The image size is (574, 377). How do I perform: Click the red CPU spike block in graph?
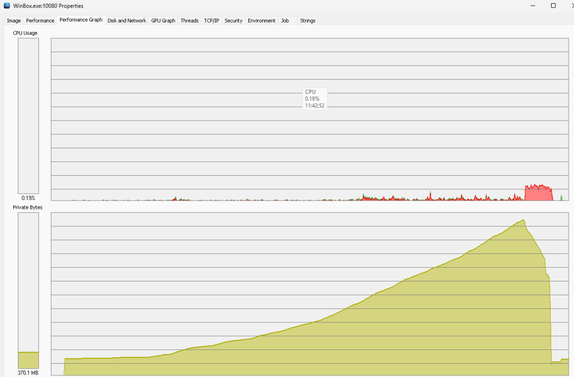538,192
